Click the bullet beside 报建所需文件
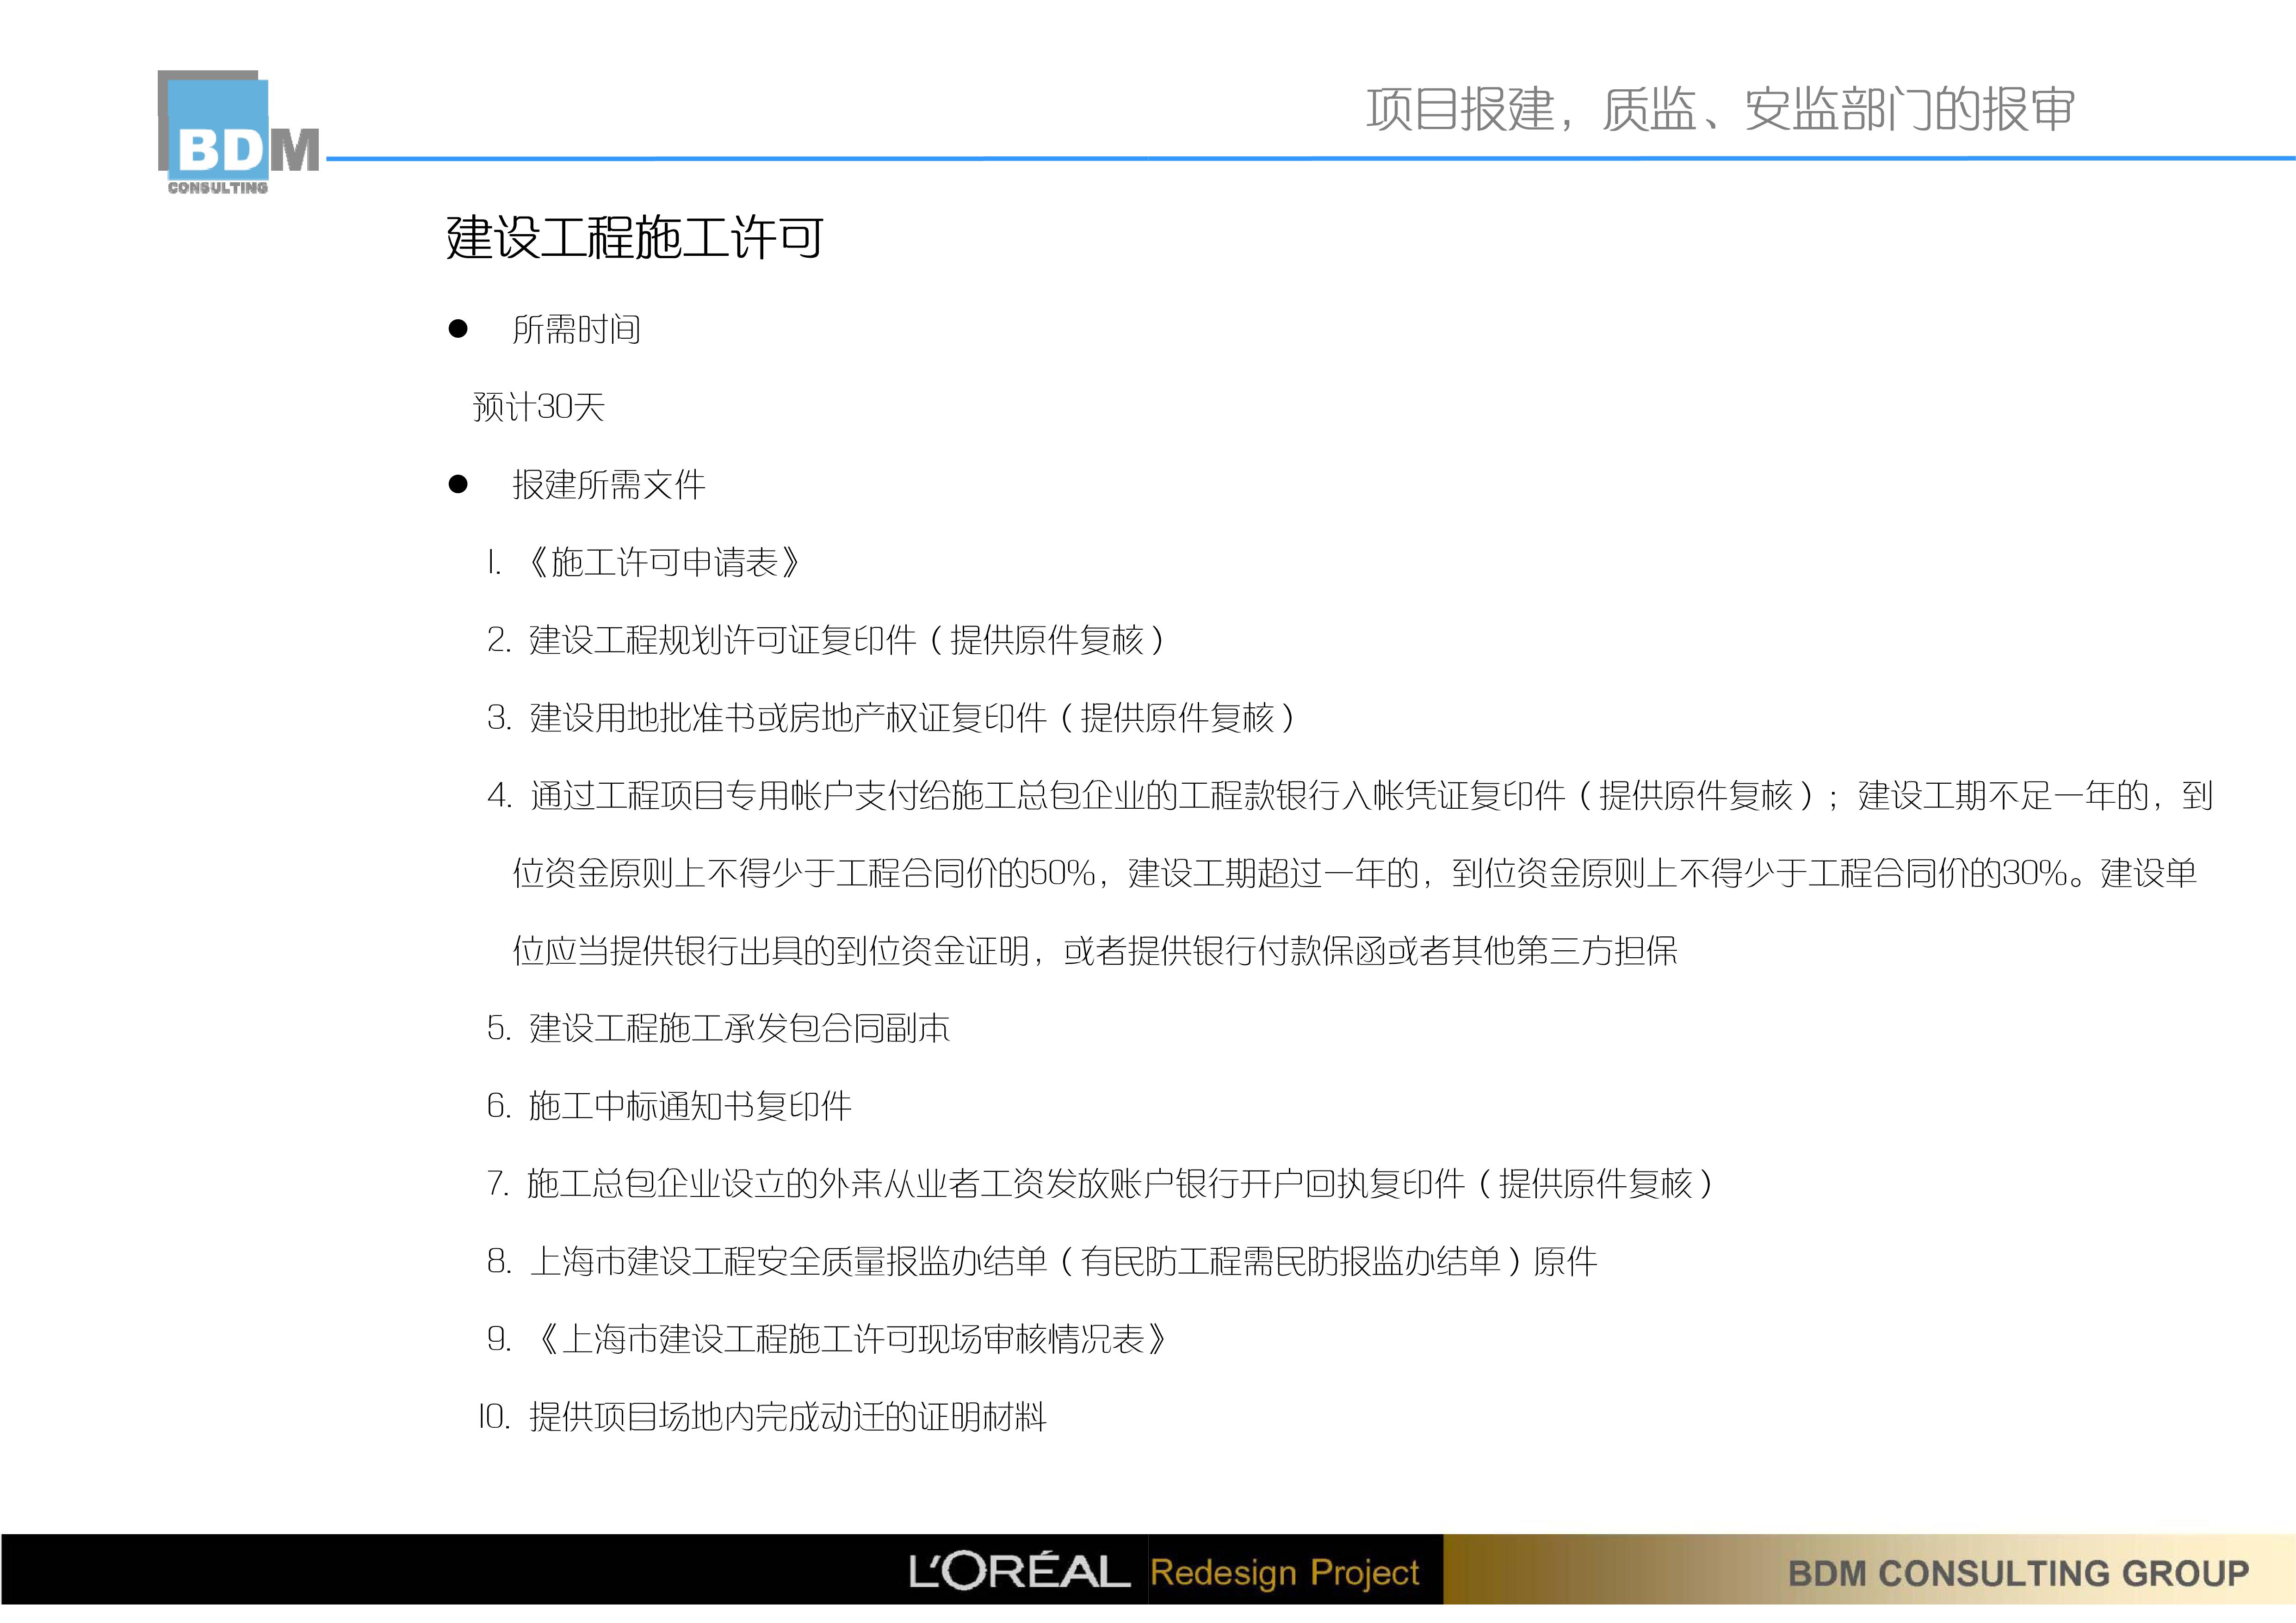 coord(458,484)
